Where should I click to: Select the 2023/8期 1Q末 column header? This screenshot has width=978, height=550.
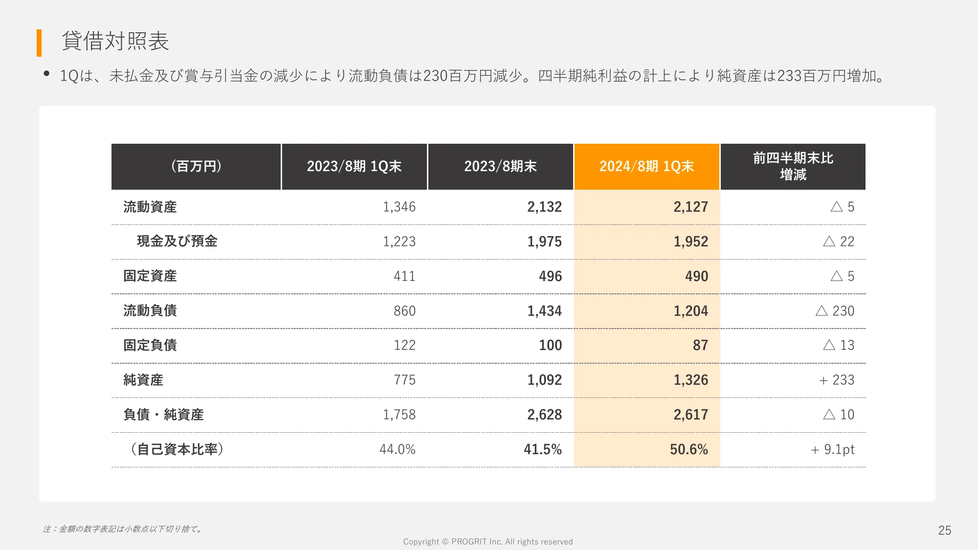click(x=354, y=166)
